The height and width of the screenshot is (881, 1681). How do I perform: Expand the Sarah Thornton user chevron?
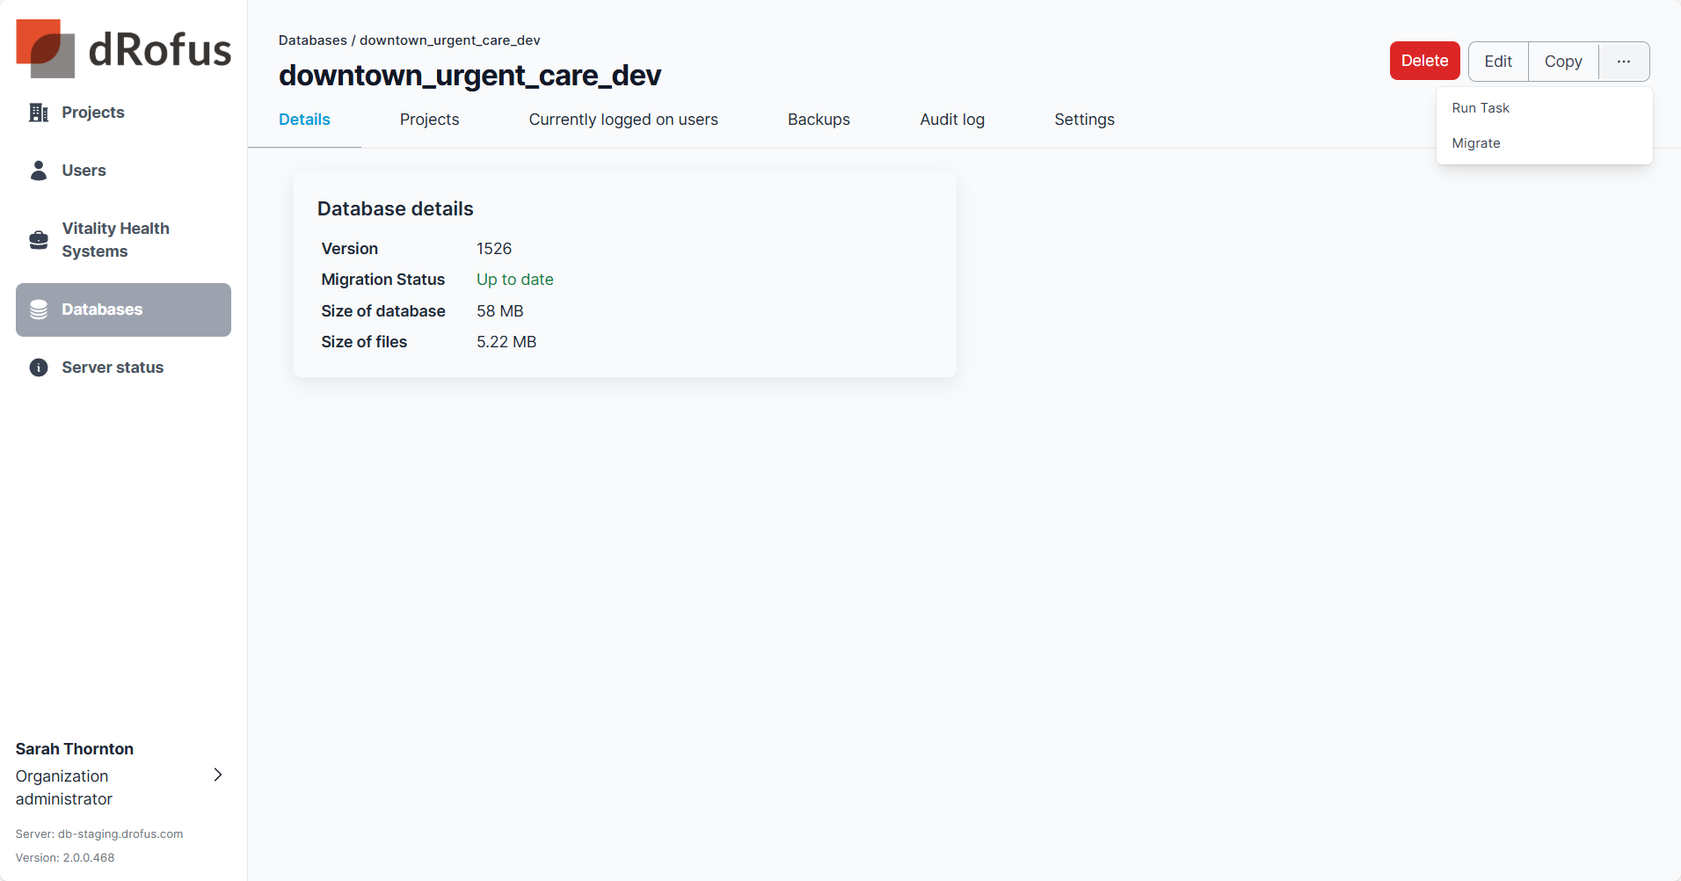coord(218,775)
